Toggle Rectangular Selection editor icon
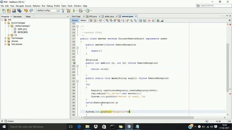Image resolution: width=232 pixels, height=130 pixels. click(123, 21)
